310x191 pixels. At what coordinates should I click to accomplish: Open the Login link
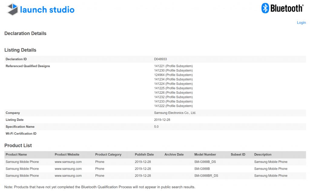pos(301,23)
